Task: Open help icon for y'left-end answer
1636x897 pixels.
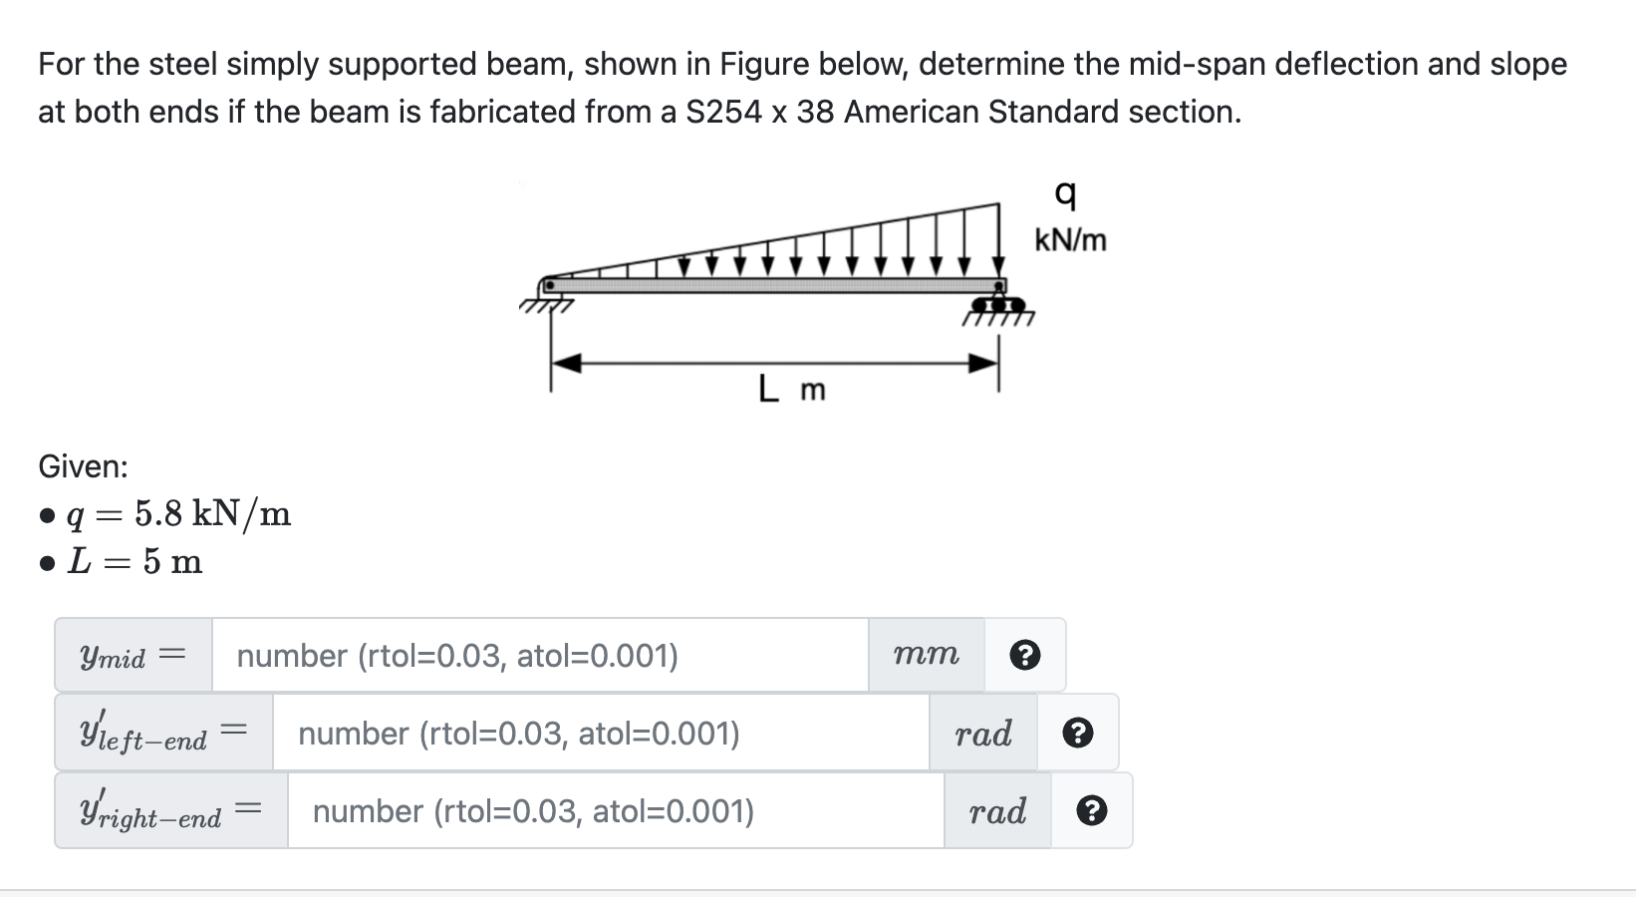Action: click(x=1078, y=734)
